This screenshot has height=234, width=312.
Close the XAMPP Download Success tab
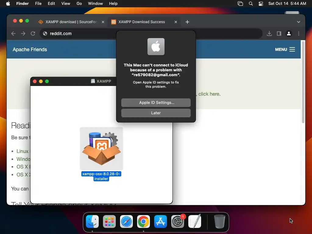tap(176, 22)
